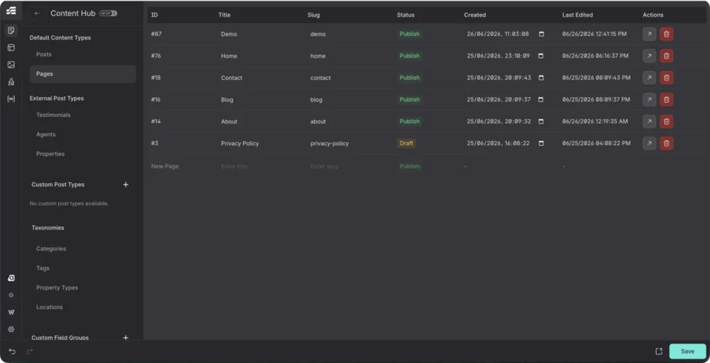Go back with the arrow beside Content Hub
Image resolution: width=710 pixels, height=363 pixels.
(x=37, y=14)
